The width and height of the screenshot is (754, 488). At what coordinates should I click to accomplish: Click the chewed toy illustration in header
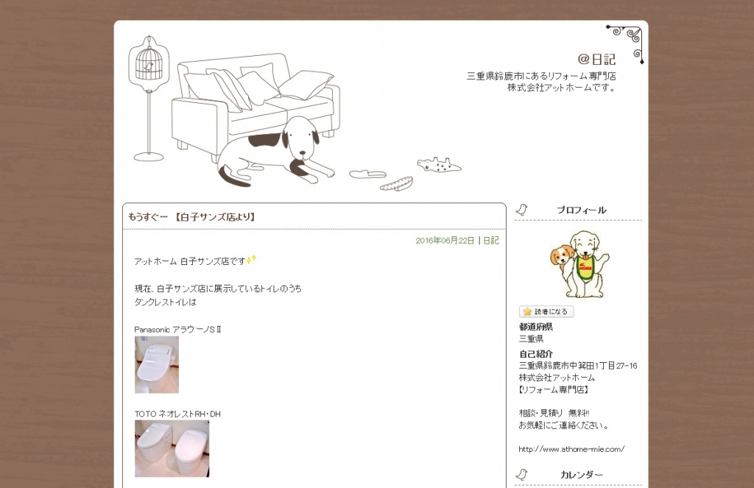pos(439,164)
